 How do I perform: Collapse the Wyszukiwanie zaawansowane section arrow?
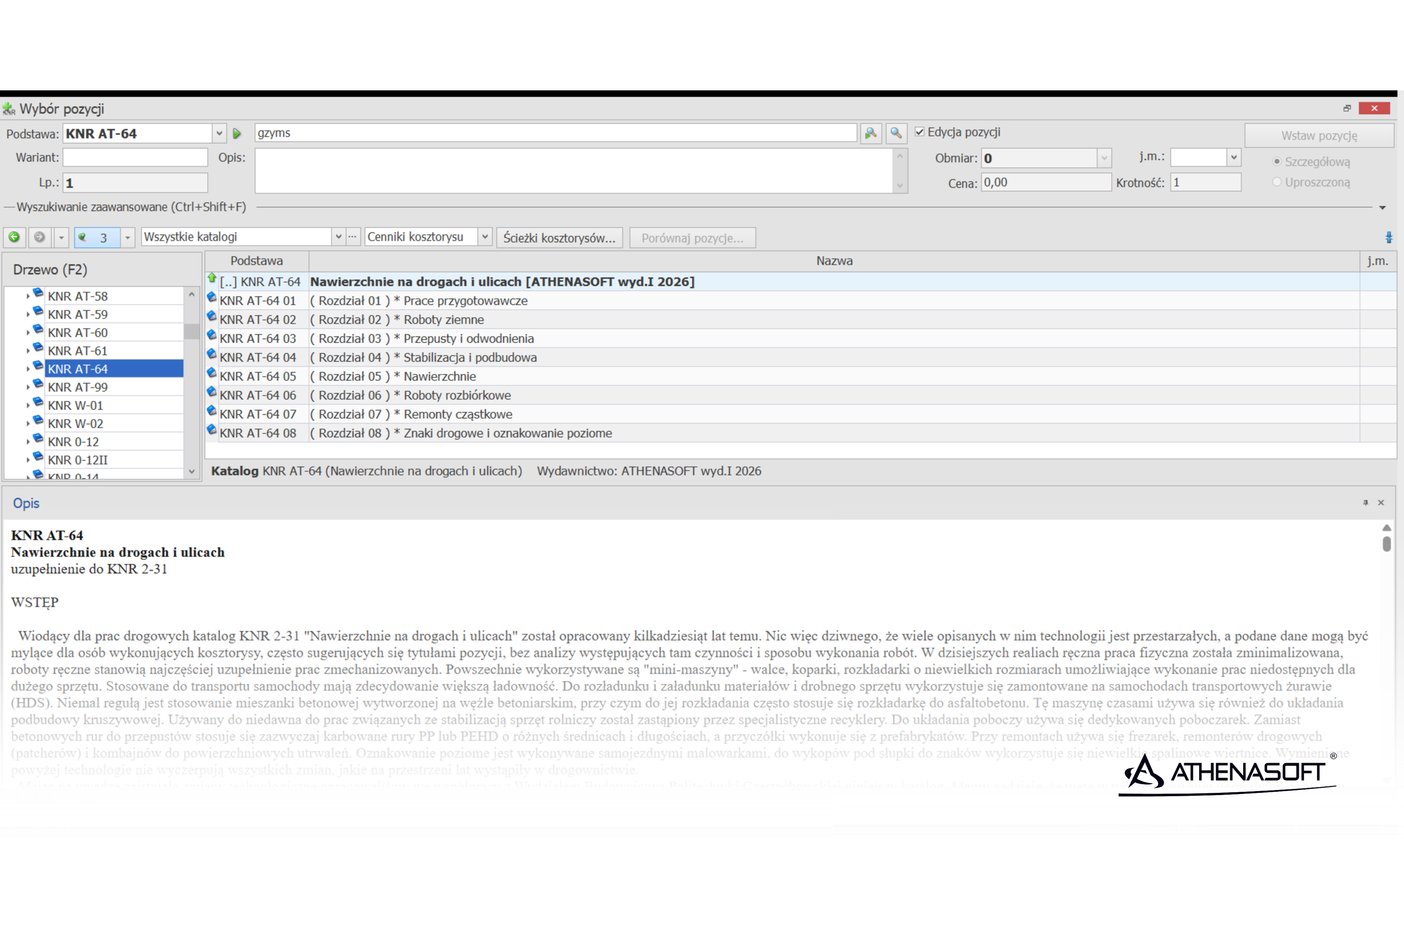(1383, 208)
